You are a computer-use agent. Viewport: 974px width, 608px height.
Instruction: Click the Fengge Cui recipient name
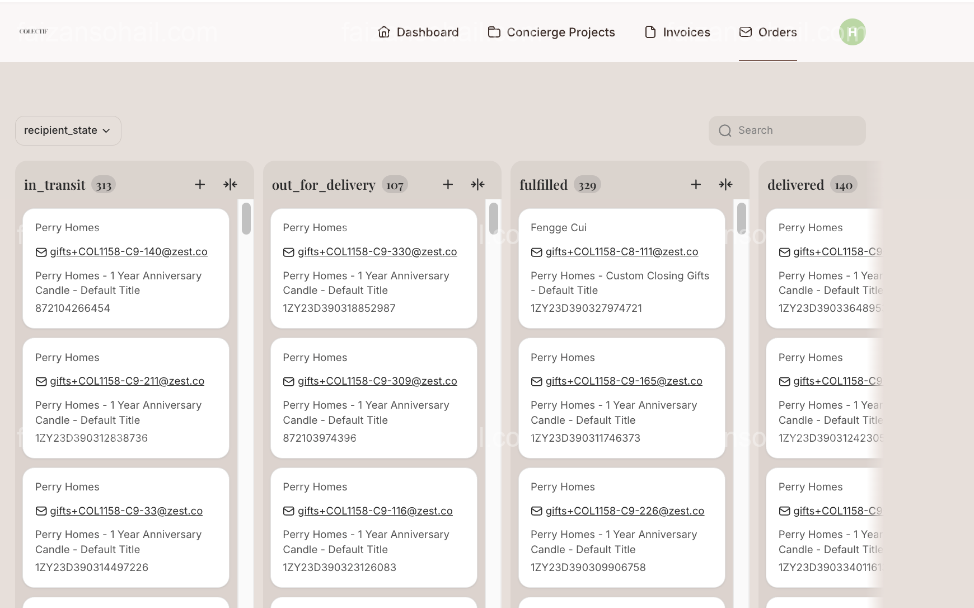point(559,228)
